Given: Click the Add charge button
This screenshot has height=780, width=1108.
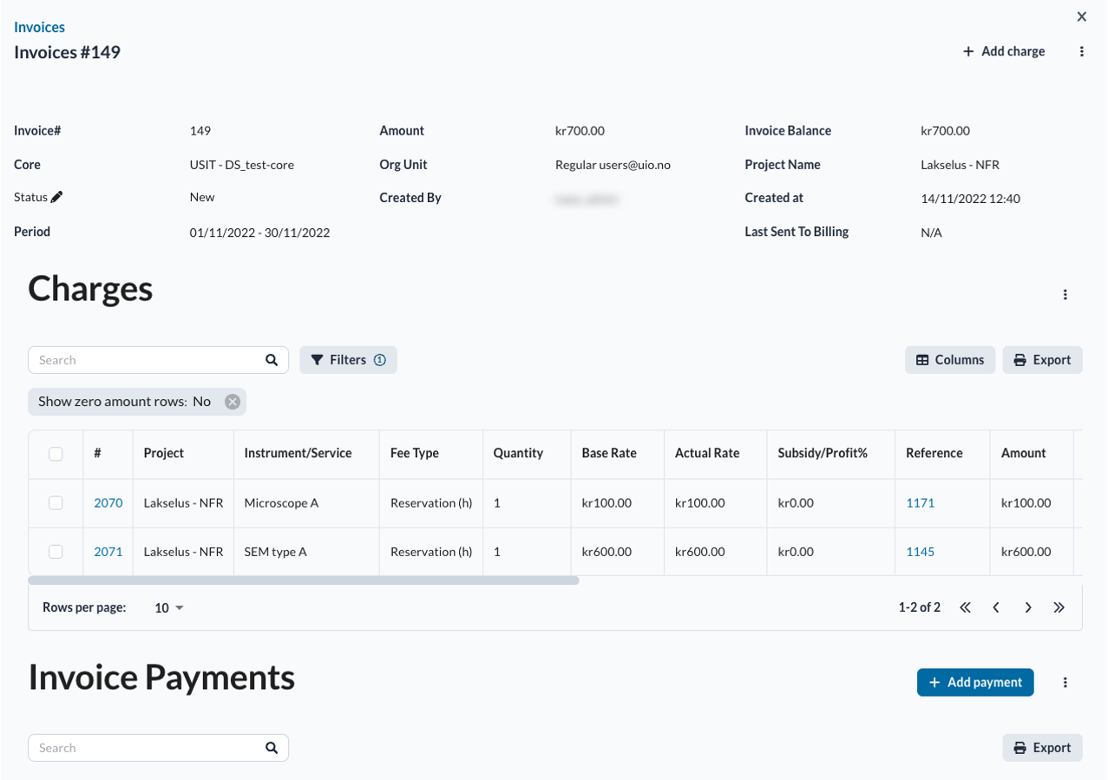Looking at the screenshot, I should tap(1004, 51).
